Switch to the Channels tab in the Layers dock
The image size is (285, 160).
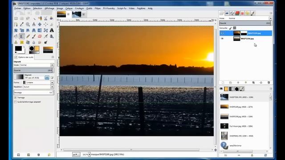227,13
